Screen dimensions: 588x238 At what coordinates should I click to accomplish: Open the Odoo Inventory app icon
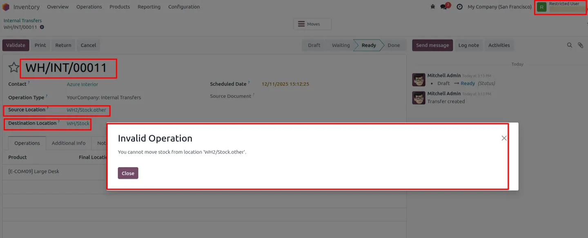coord(6,7)
